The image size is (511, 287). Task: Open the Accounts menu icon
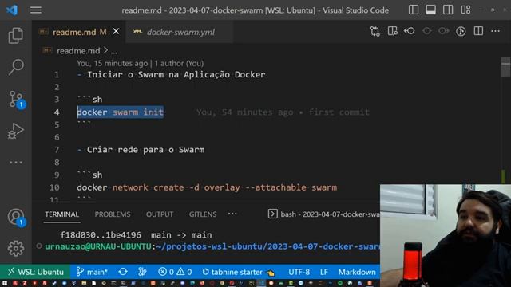[16, 217]
